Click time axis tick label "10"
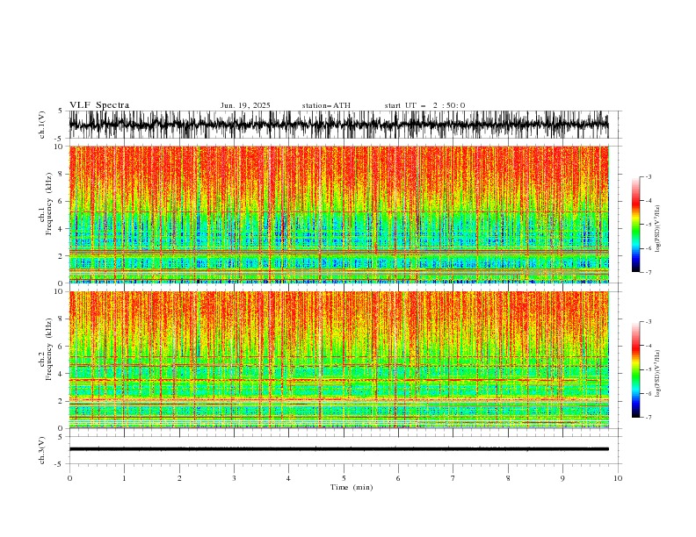 point(618,478)
